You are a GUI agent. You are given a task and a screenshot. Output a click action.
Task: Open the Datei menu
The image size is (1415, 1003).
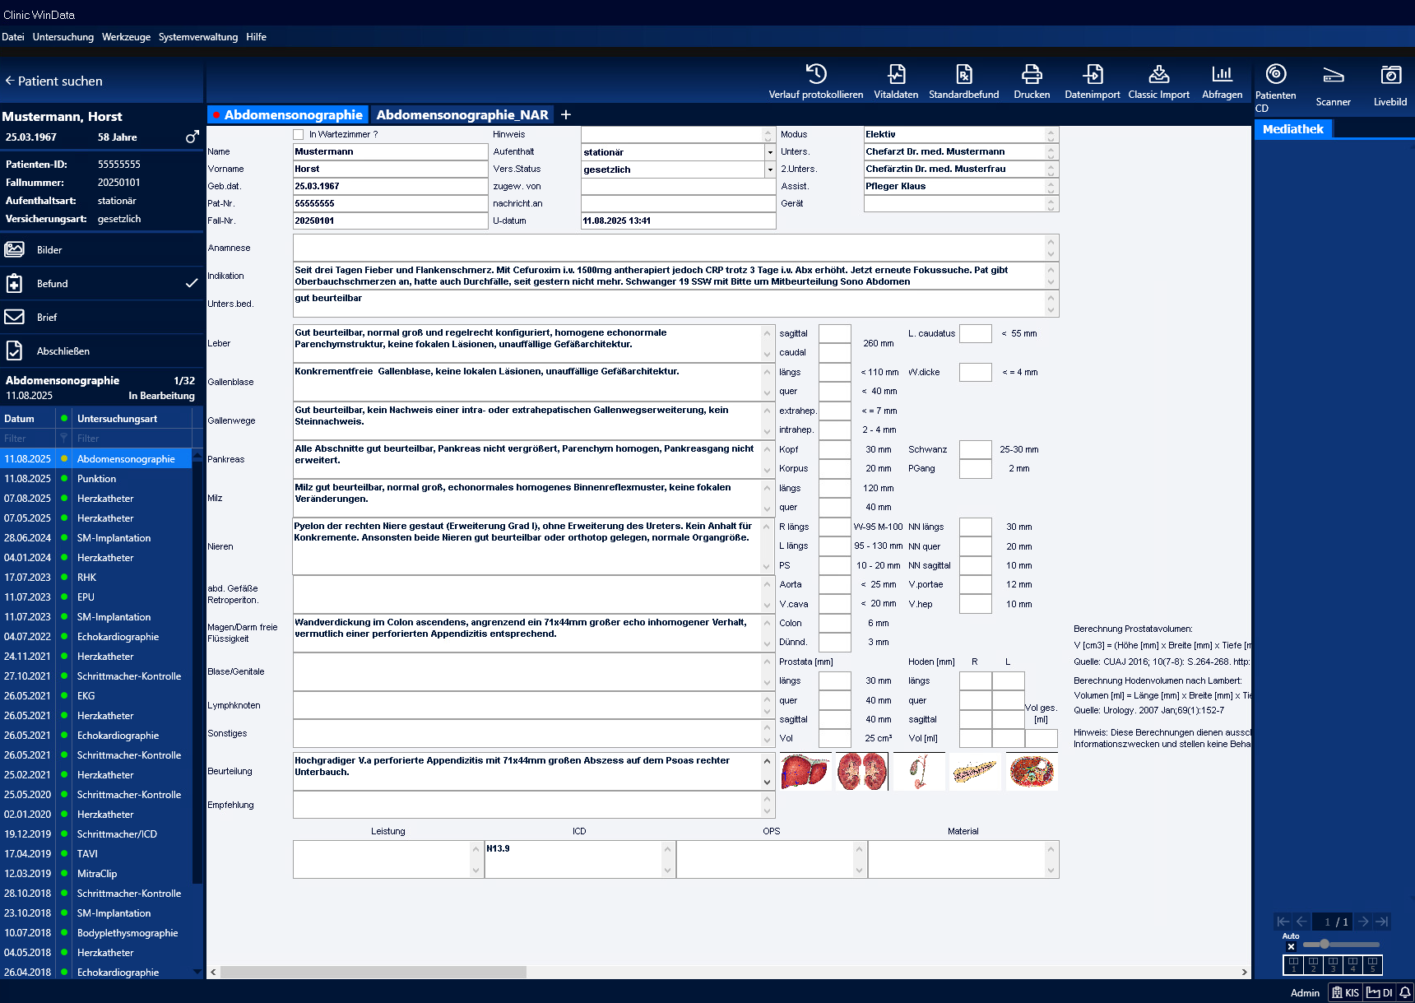13,37
